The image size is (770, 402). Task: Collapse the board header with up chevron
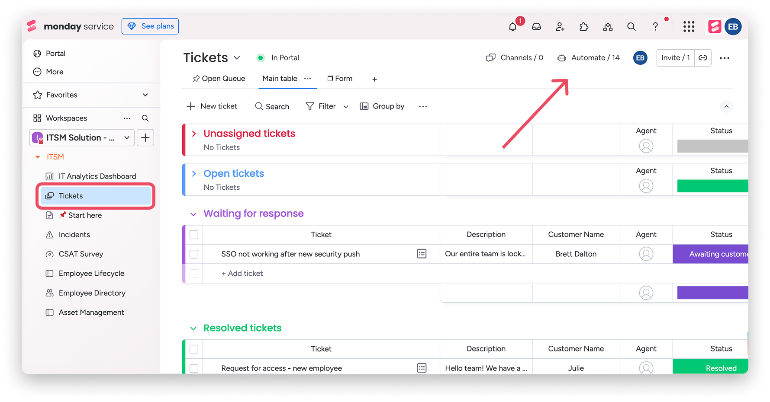727,106
